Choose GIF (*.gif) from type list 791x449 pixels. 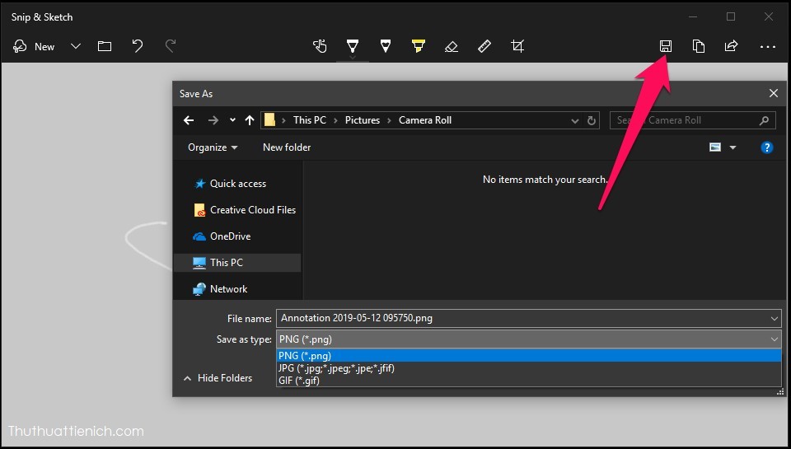pyautogui.click(x=298, y=381)
